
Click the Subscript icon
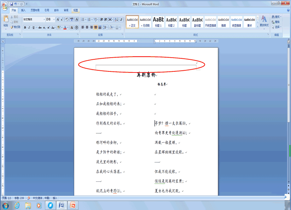click(x=44, y=27)
